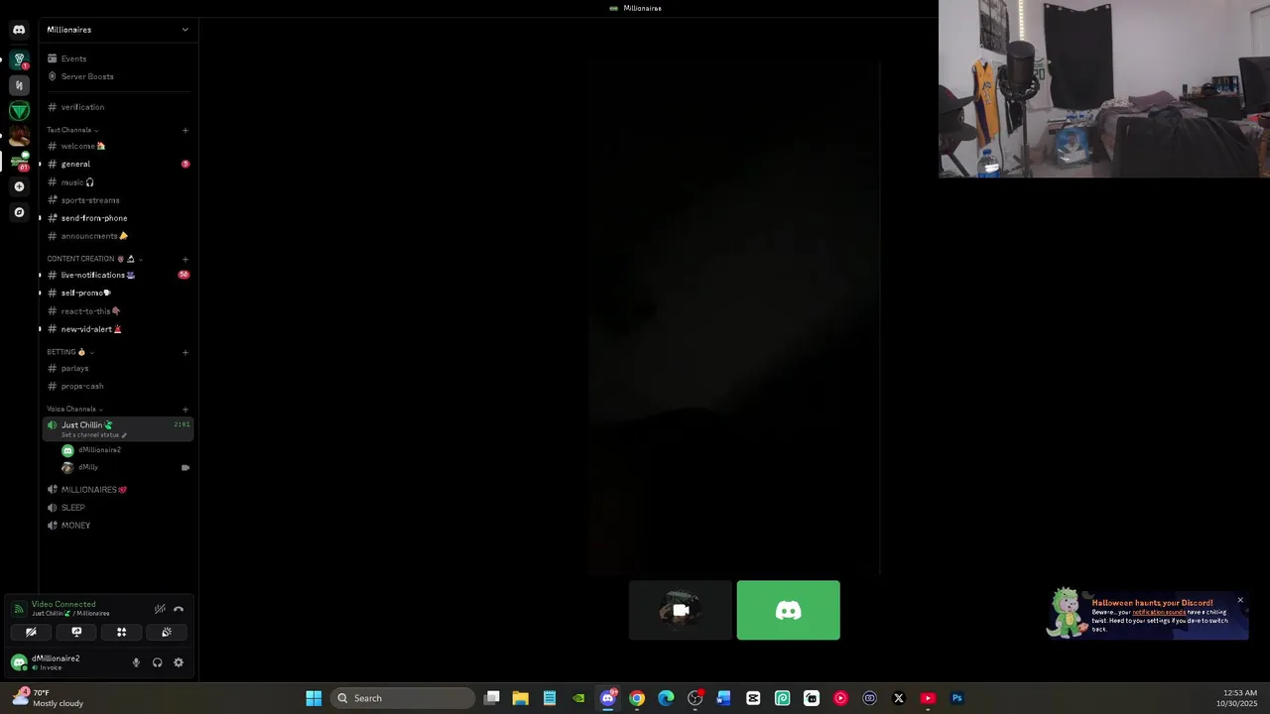Image resolution: width=1270 pixels, height=714 pixels.
Task: Collapse the Text Channels category
Action: pyautogui.click(x=72, y=130)
